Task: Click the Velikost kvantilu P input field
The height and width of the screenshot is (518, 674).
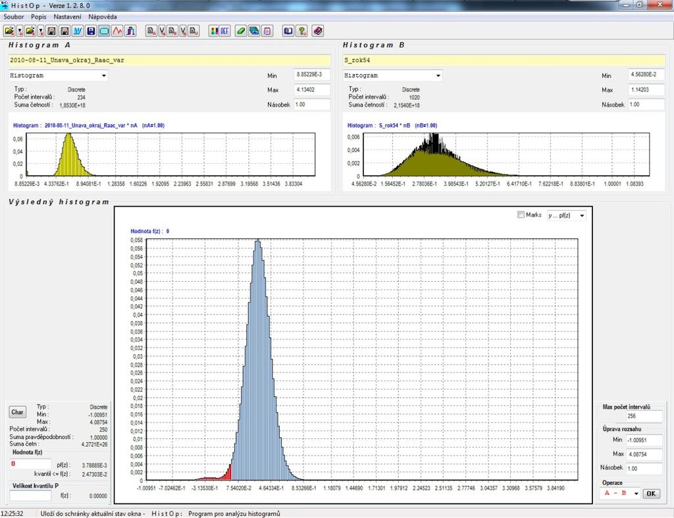Action: 30,495
